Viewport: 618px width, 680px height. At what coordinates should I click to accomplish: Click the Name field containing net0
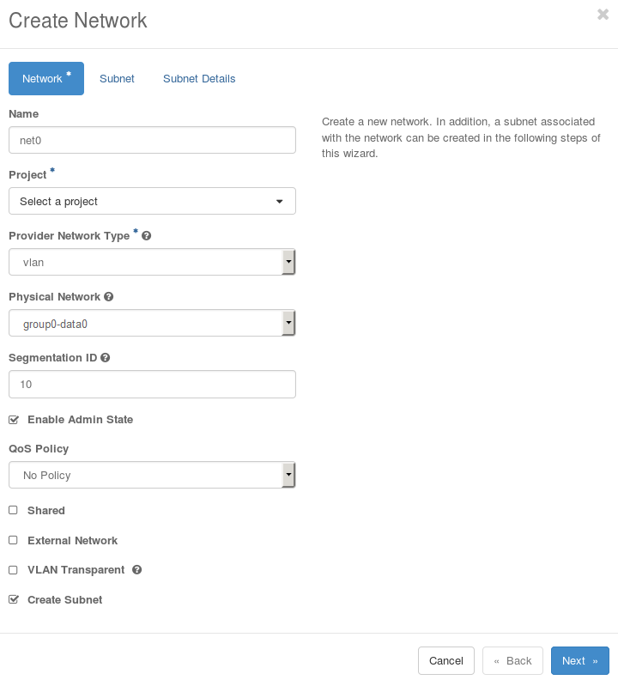click(152, 140)
